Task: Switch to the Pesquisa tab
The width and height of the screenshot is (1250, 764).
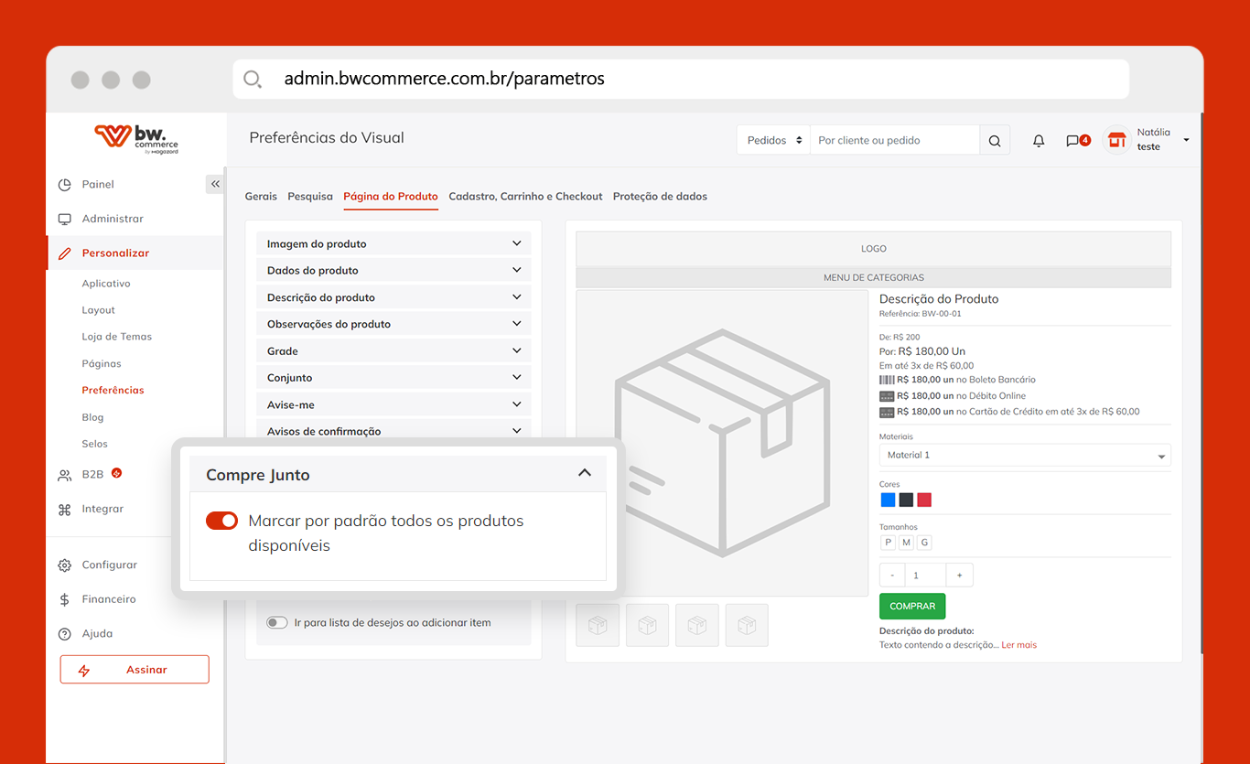Action: [310, 196]
